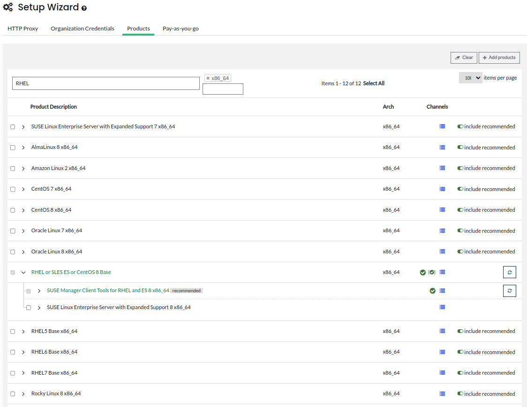Viewport: 527px width, 407px height.
Task: Show channels list for Oracle Linux 7
Action: pyautogui.click(x=442, y=231)
